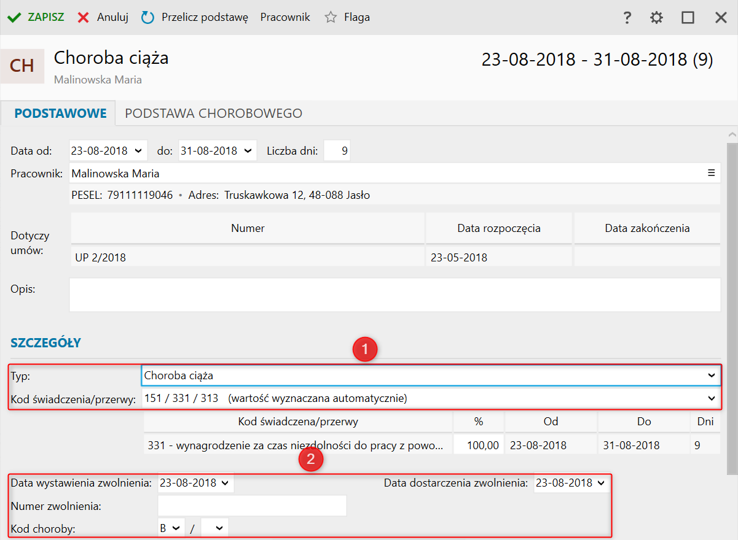Open the first Kod choroby dropdown B

(171, 528)
